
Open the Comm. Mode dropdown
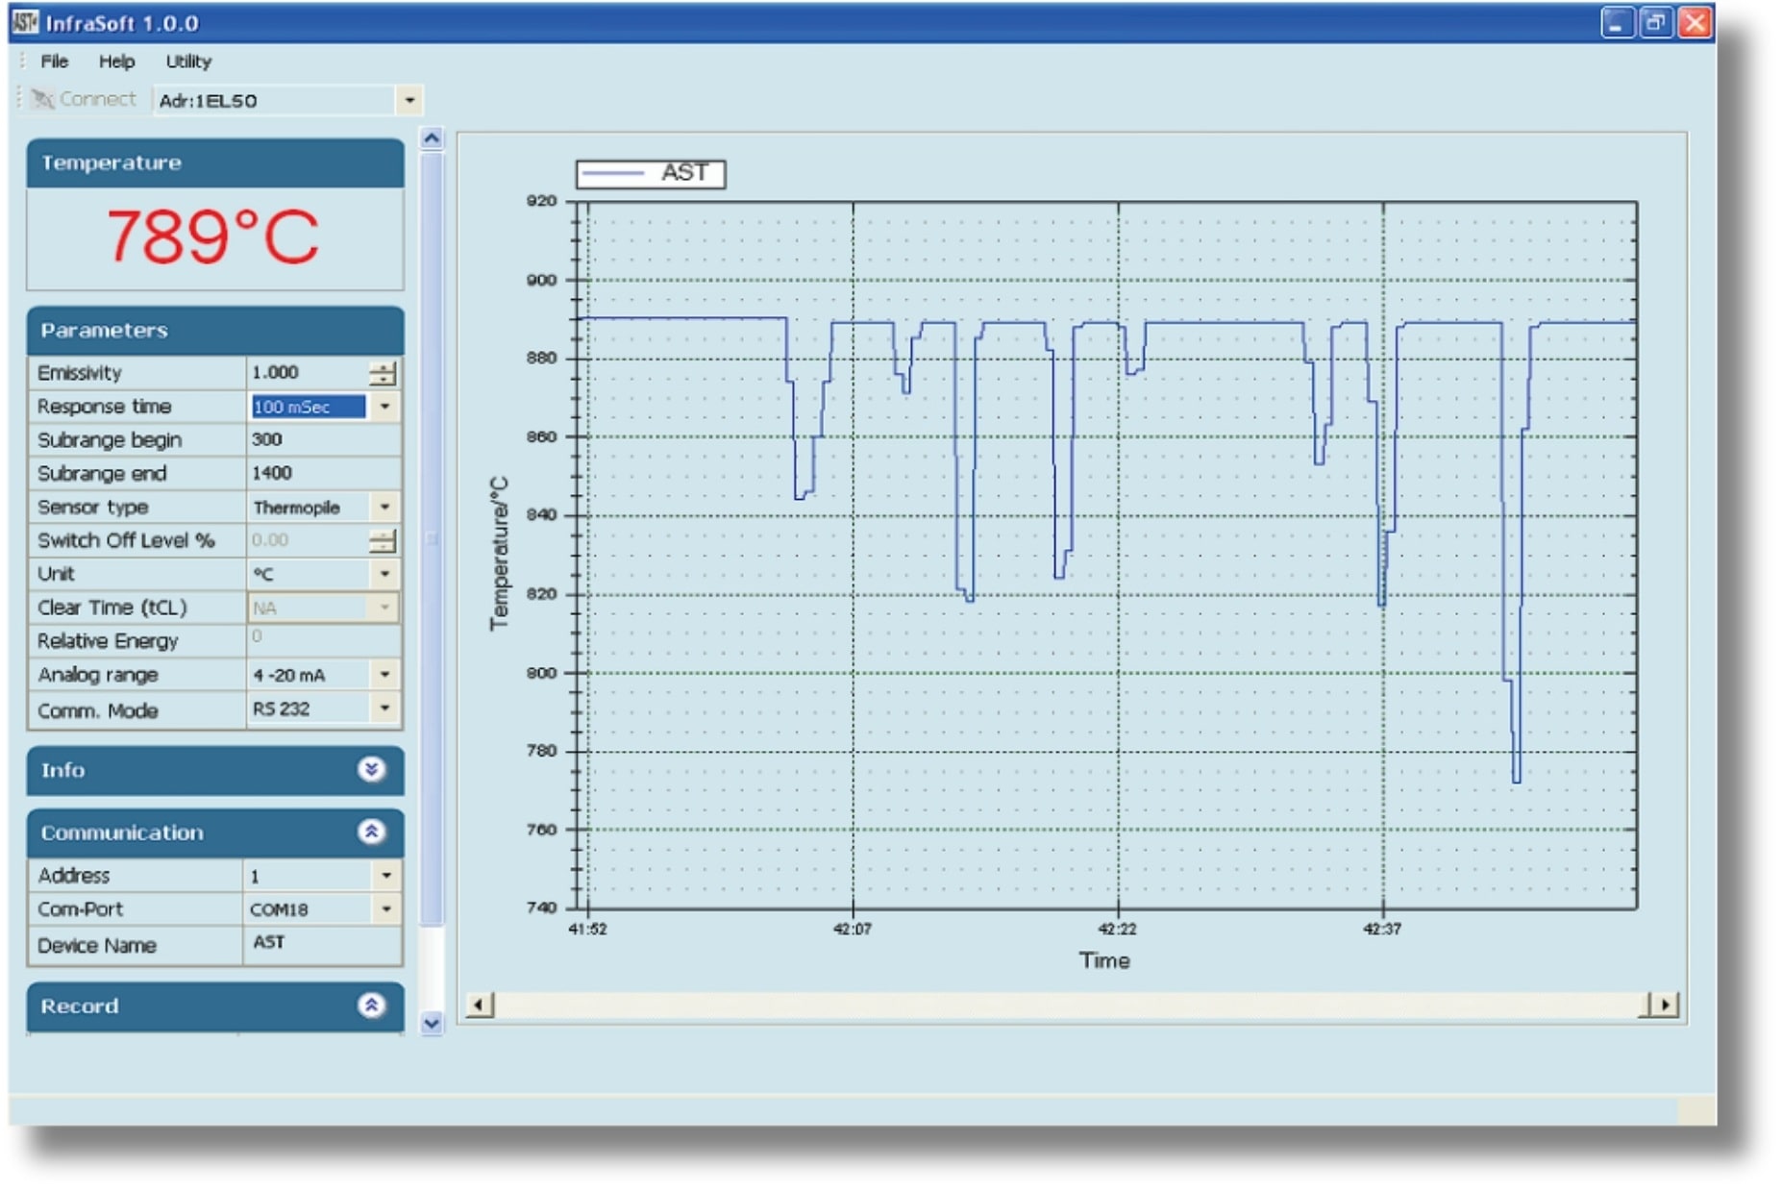(384, 708)
